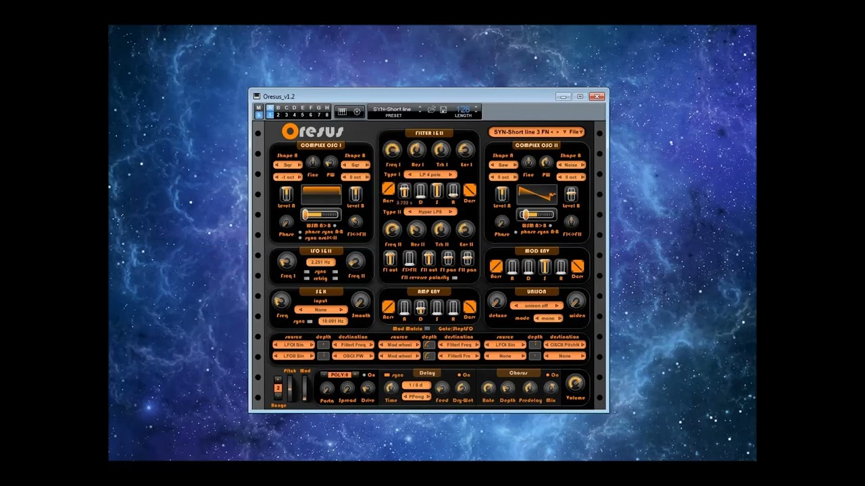865x486 pixels.
Task: Click the Filter S sustain slider
Action: 437,190
